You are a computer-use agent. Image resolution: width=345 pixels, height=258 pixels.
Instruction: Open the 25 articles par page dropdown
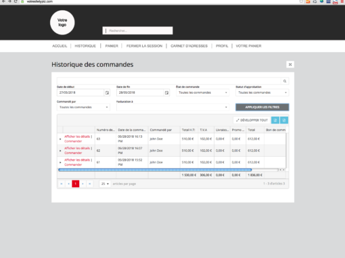point(105,184)
